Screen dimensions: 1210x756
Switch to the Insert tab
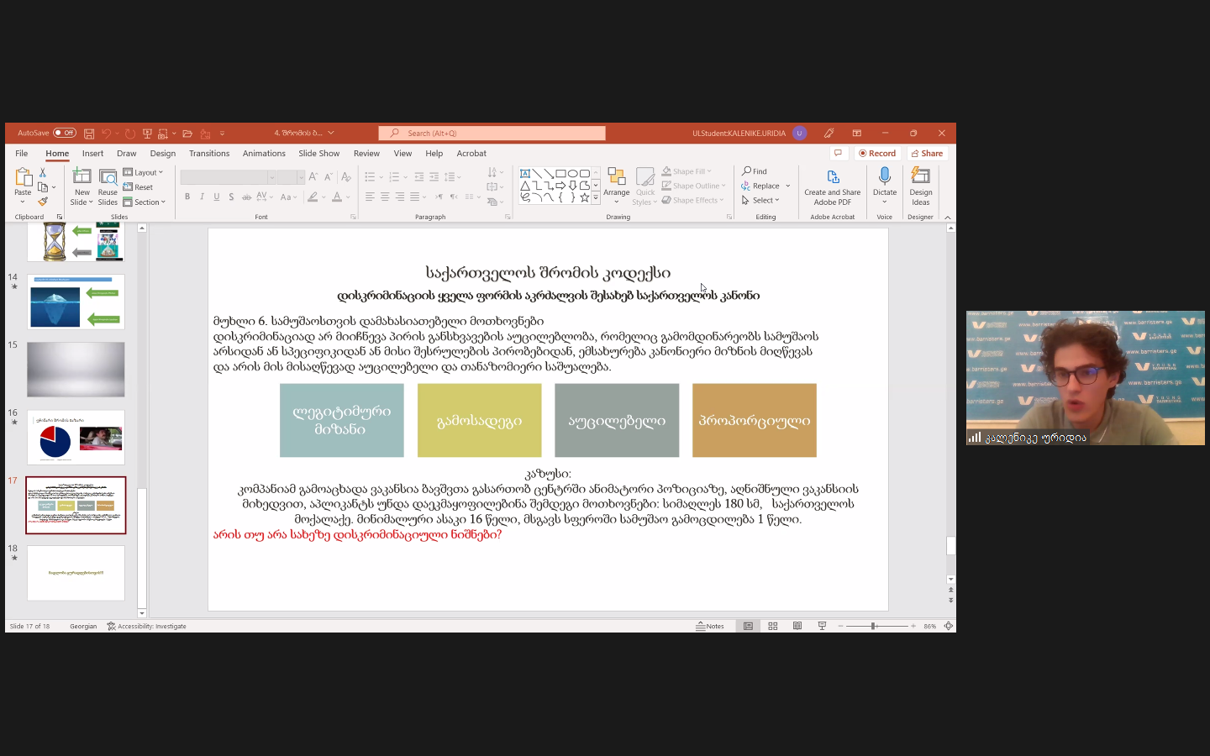coord(92,153)
